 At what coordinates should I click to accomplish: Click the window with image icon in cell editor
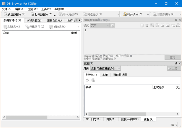[167, 25]
